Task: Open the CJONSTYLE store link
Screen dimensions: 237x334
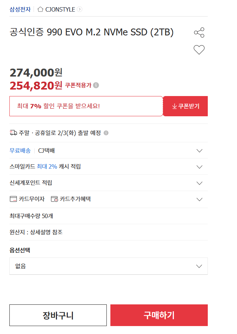Action: tap(60, 9)
